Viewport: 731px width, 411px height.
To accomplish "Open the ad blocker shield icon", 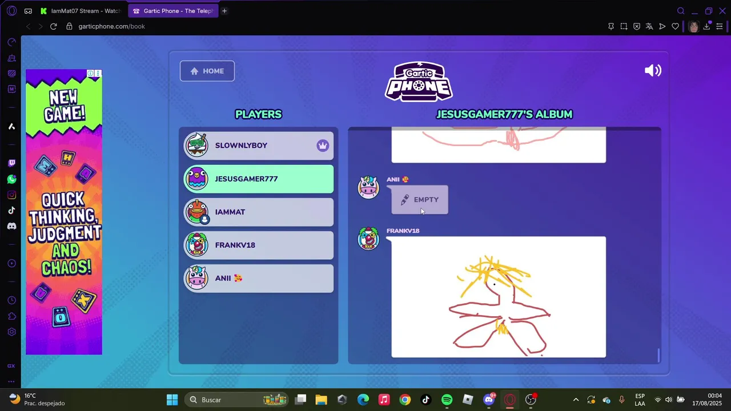I will coord(637,26).
